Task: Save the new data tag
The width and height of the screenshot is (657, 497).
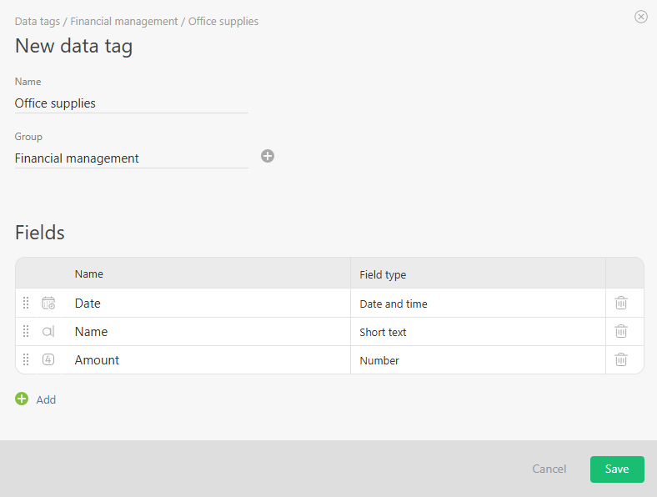Action: (617, 469)
